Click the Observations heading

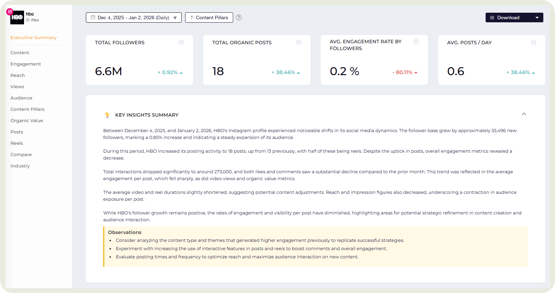click(x=125, y=232)
